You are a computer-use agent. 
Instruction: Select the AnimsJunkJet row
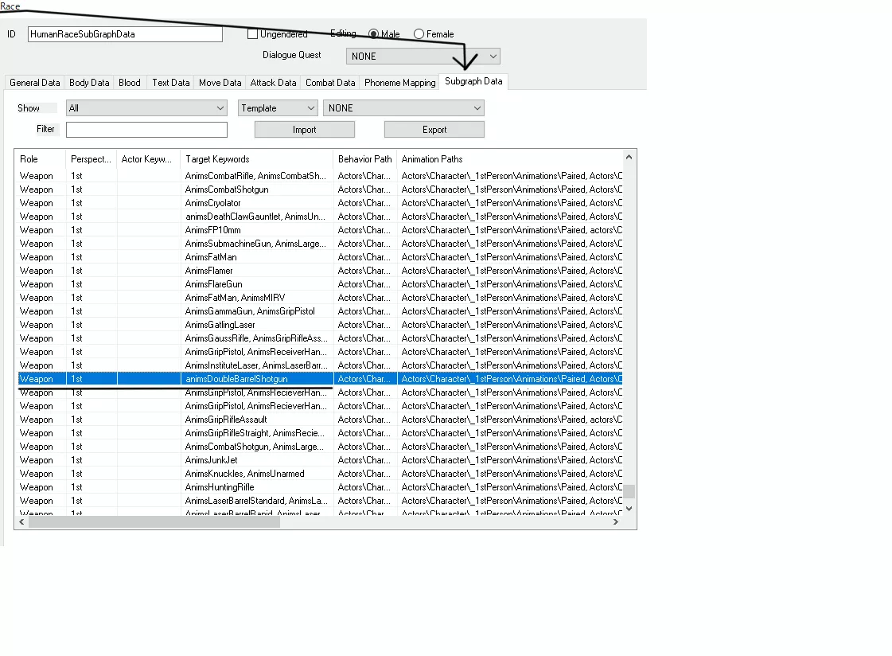pyautogui.click(x=321, y=460)
